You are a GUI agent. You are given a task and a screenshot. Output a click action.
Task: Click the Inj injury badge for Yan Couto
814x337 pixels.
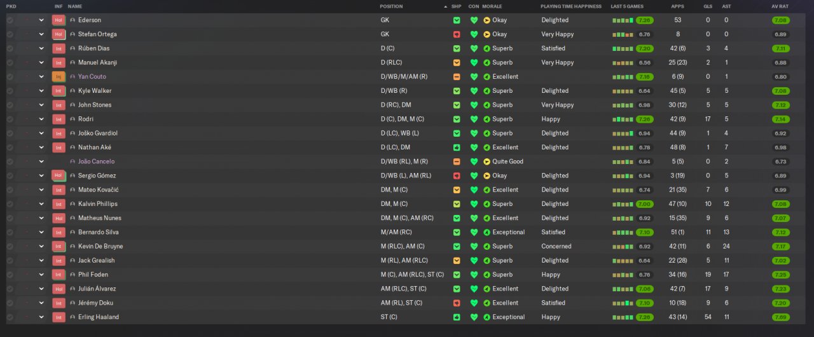pos(59,76)
